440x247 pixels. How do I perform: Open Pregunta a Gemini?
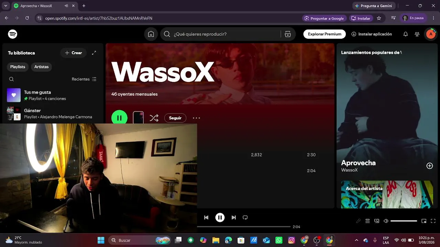click(x=374, y=6)
